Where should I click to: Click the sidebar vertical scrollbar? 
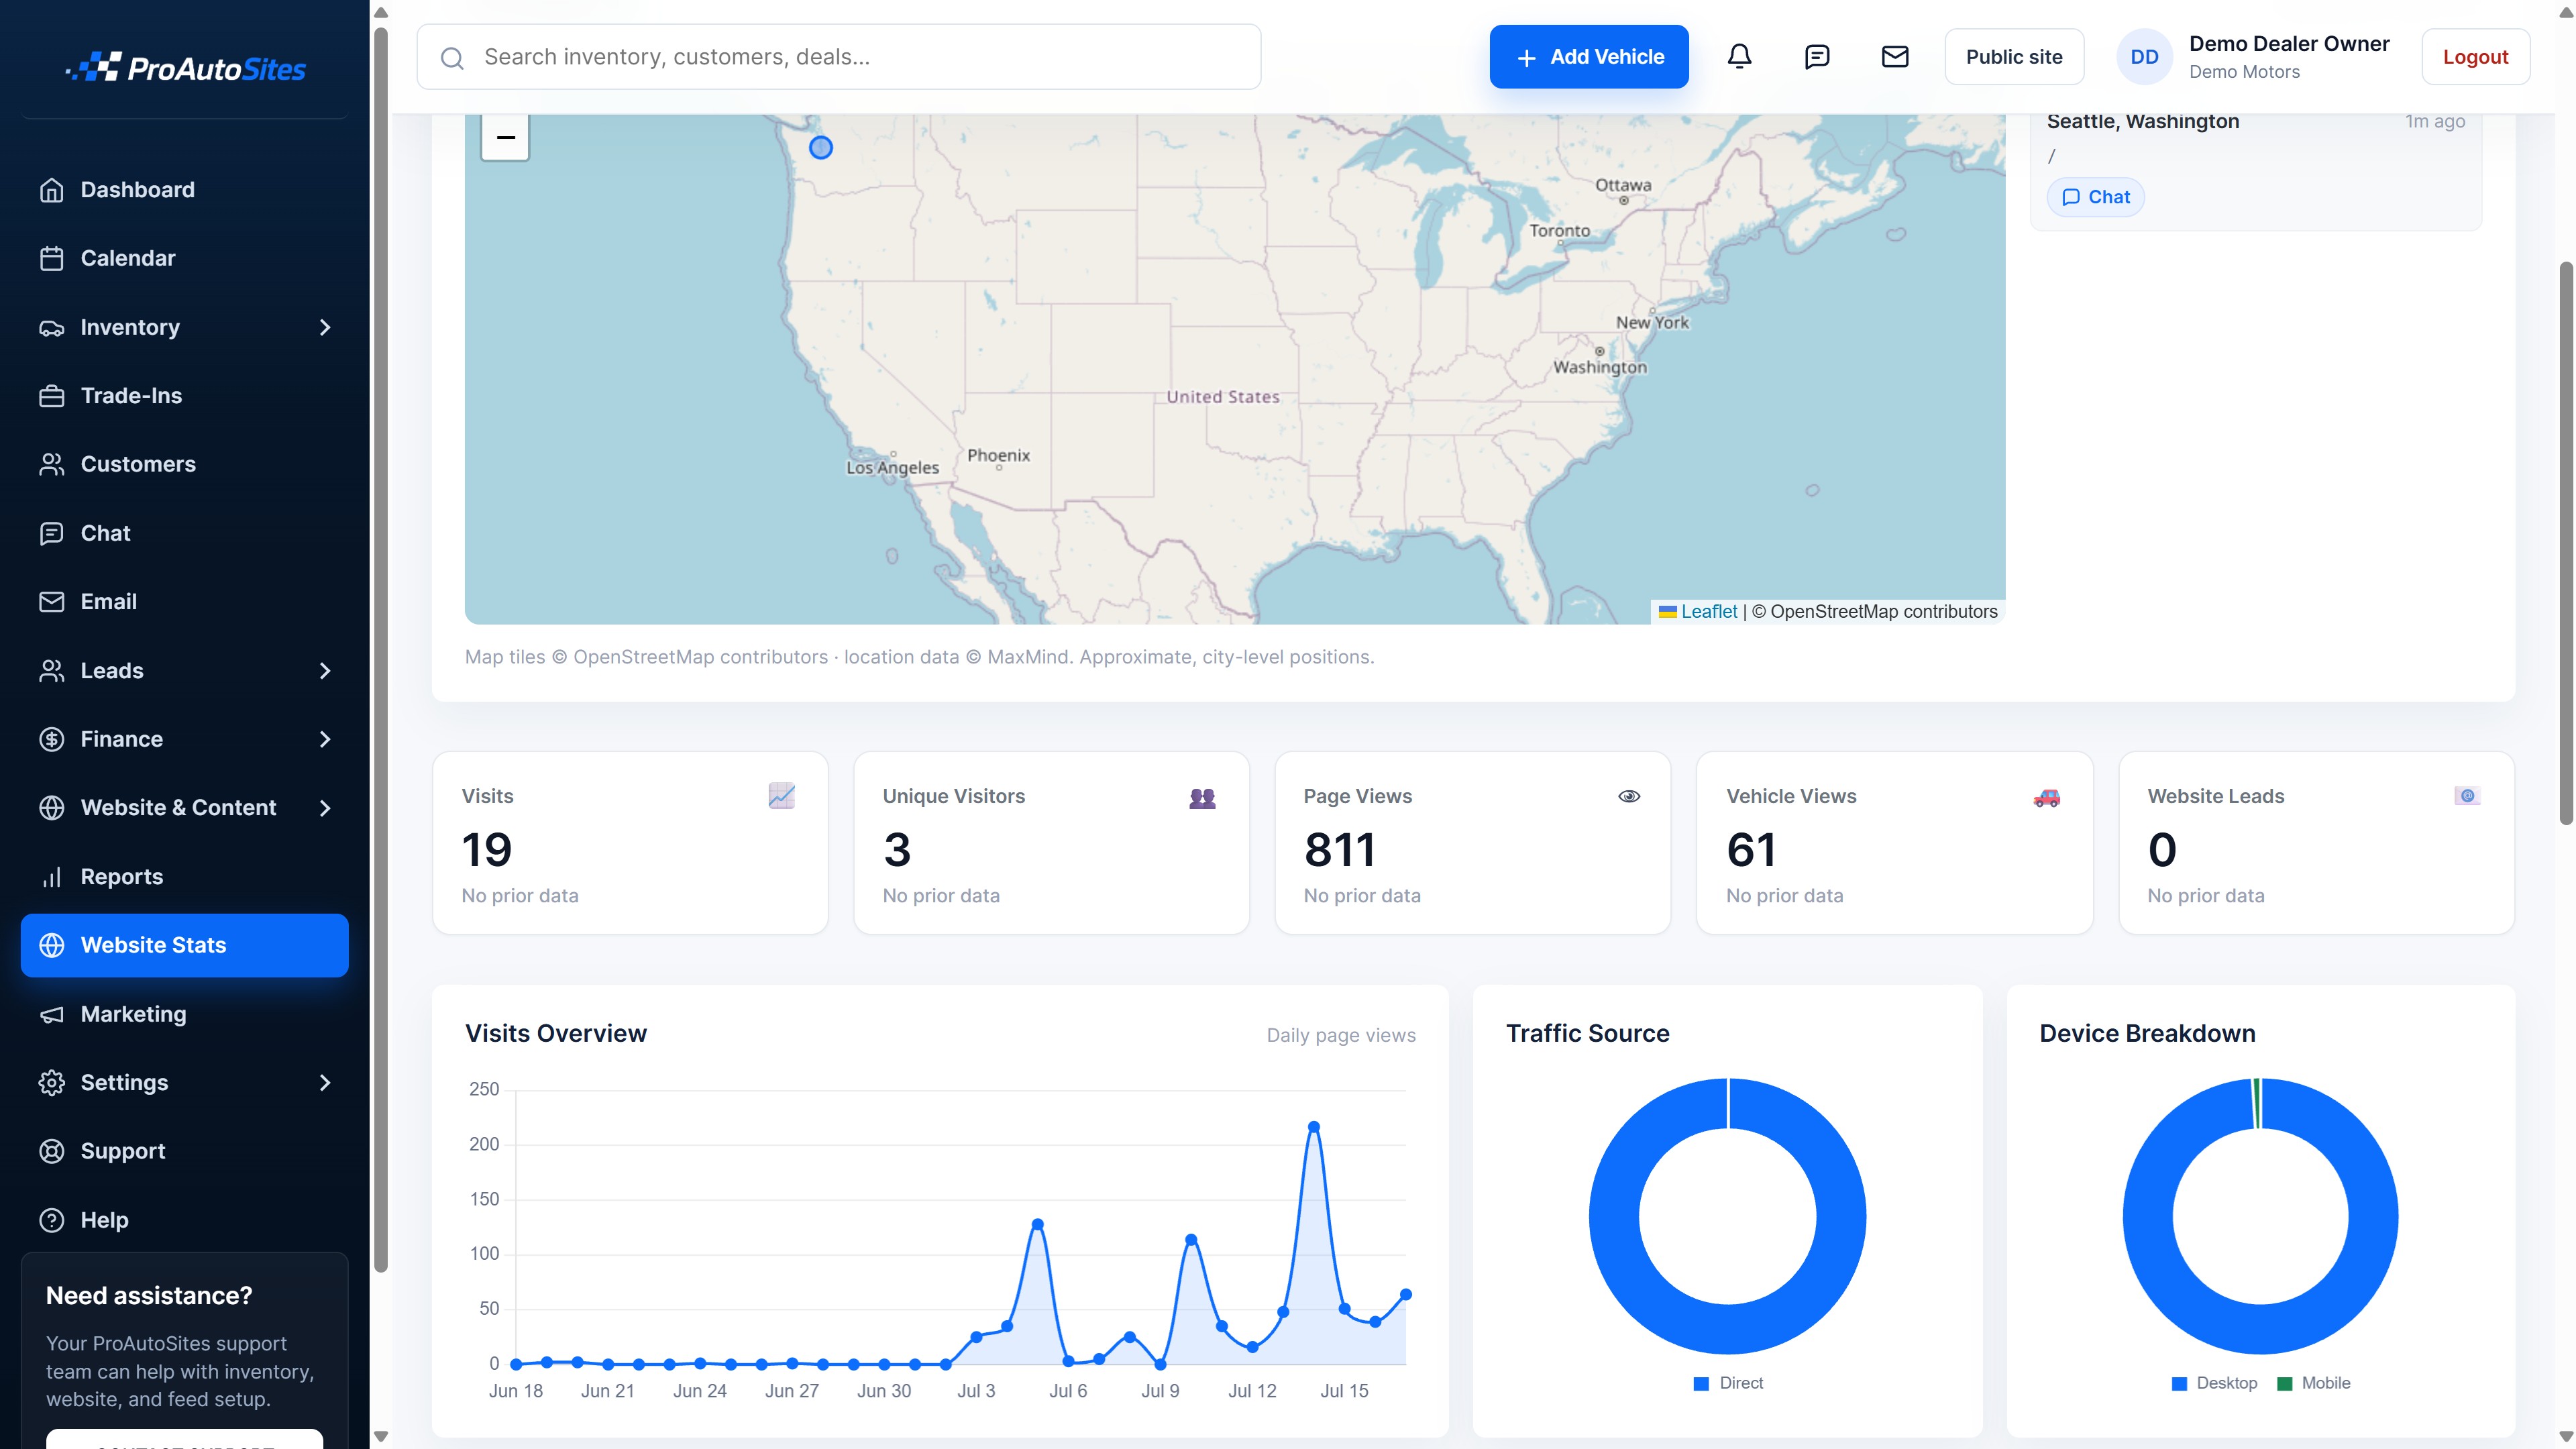pyautogui.click(x=380, y=650)
